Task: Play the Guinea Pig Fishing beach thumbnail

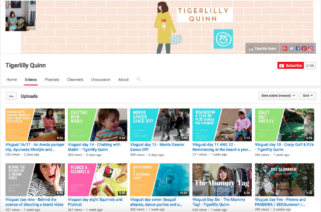Action: click(222, 125)
